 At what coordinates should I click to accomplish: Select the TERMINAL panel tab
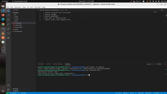pyautogui.click(x=68, y=64)
